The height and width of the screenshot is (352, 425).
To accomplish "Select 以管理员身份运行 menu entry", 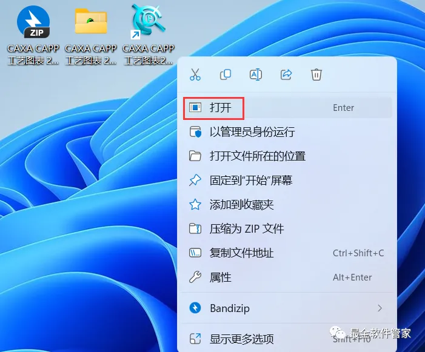I will [287, 132].
